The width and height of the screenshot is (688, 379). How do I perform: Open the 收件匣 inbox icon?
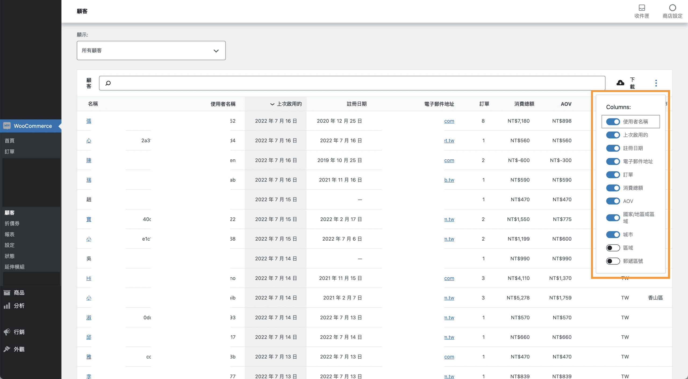[642, 8]
